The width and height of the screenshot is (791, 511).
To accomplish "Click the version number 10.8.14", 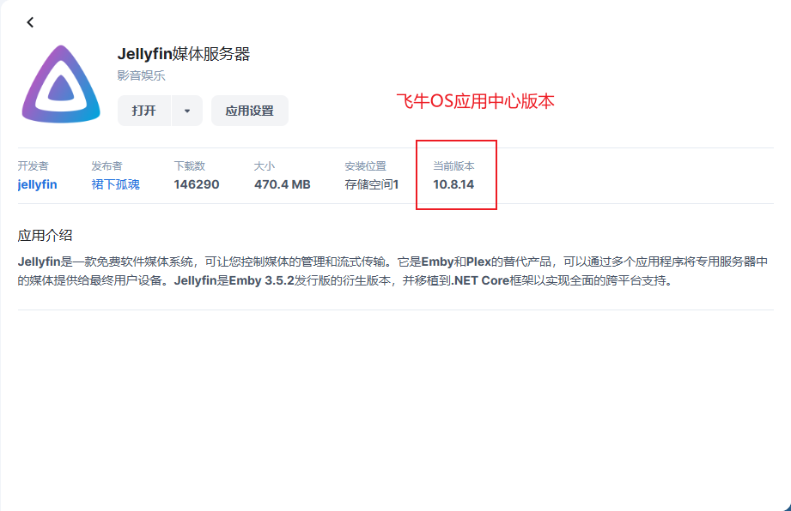I will click(x=453, y=184).
